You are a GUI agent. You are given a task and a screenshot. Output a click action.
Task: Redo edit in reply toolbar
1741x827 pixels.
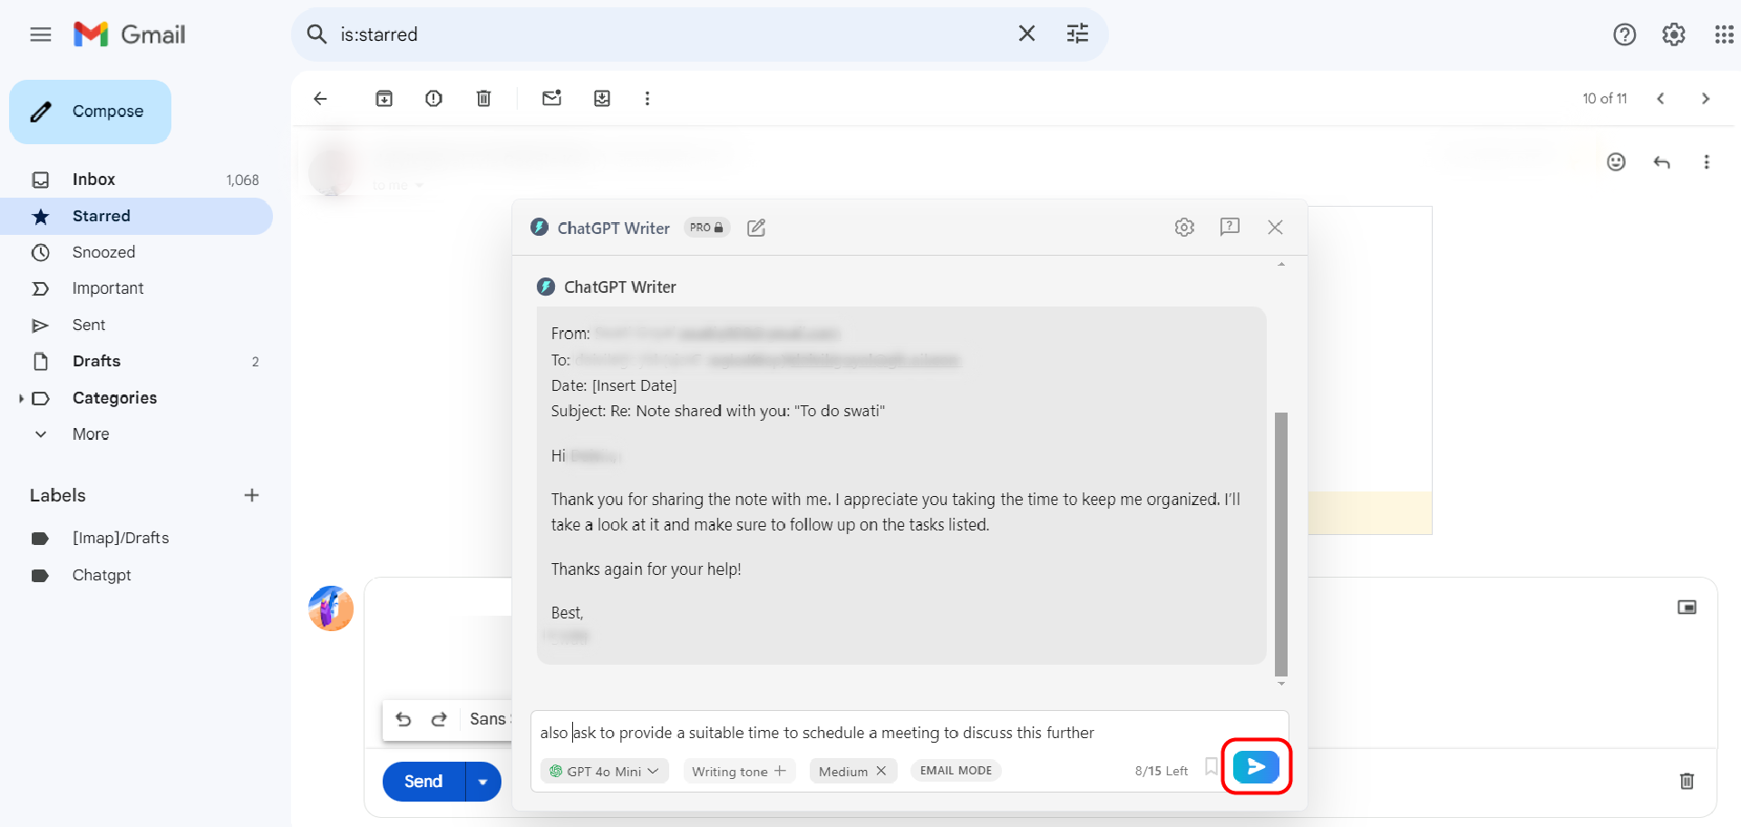tap(439, 719)
